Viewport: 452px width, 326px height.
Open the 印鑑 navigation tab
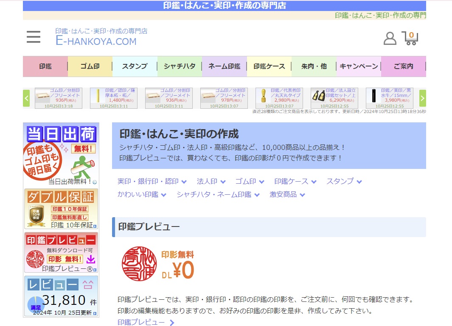[45, 66]
